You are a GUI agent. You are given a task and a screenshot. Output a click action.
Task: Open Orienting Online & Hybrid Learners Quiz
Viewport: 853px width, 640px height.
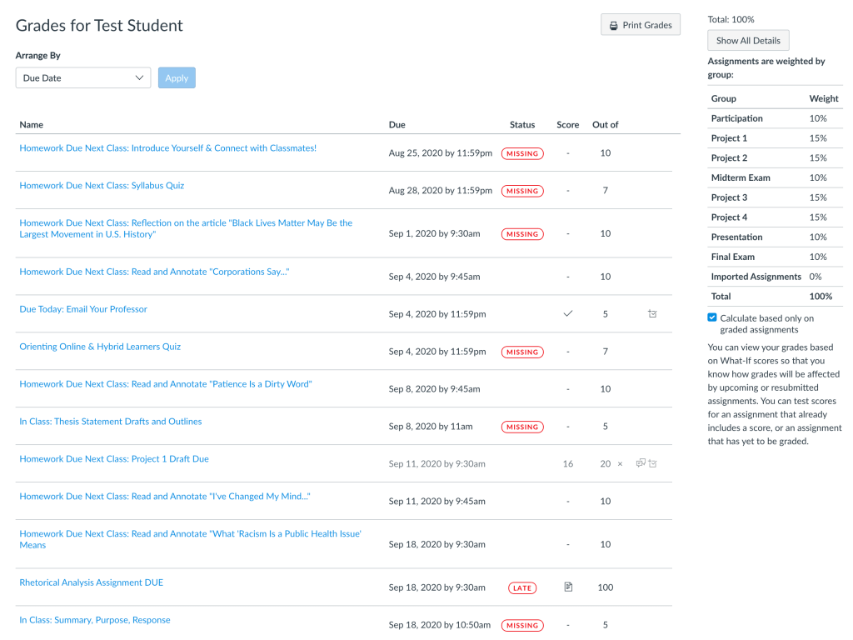pyautogui.click(x=100, y=347)
